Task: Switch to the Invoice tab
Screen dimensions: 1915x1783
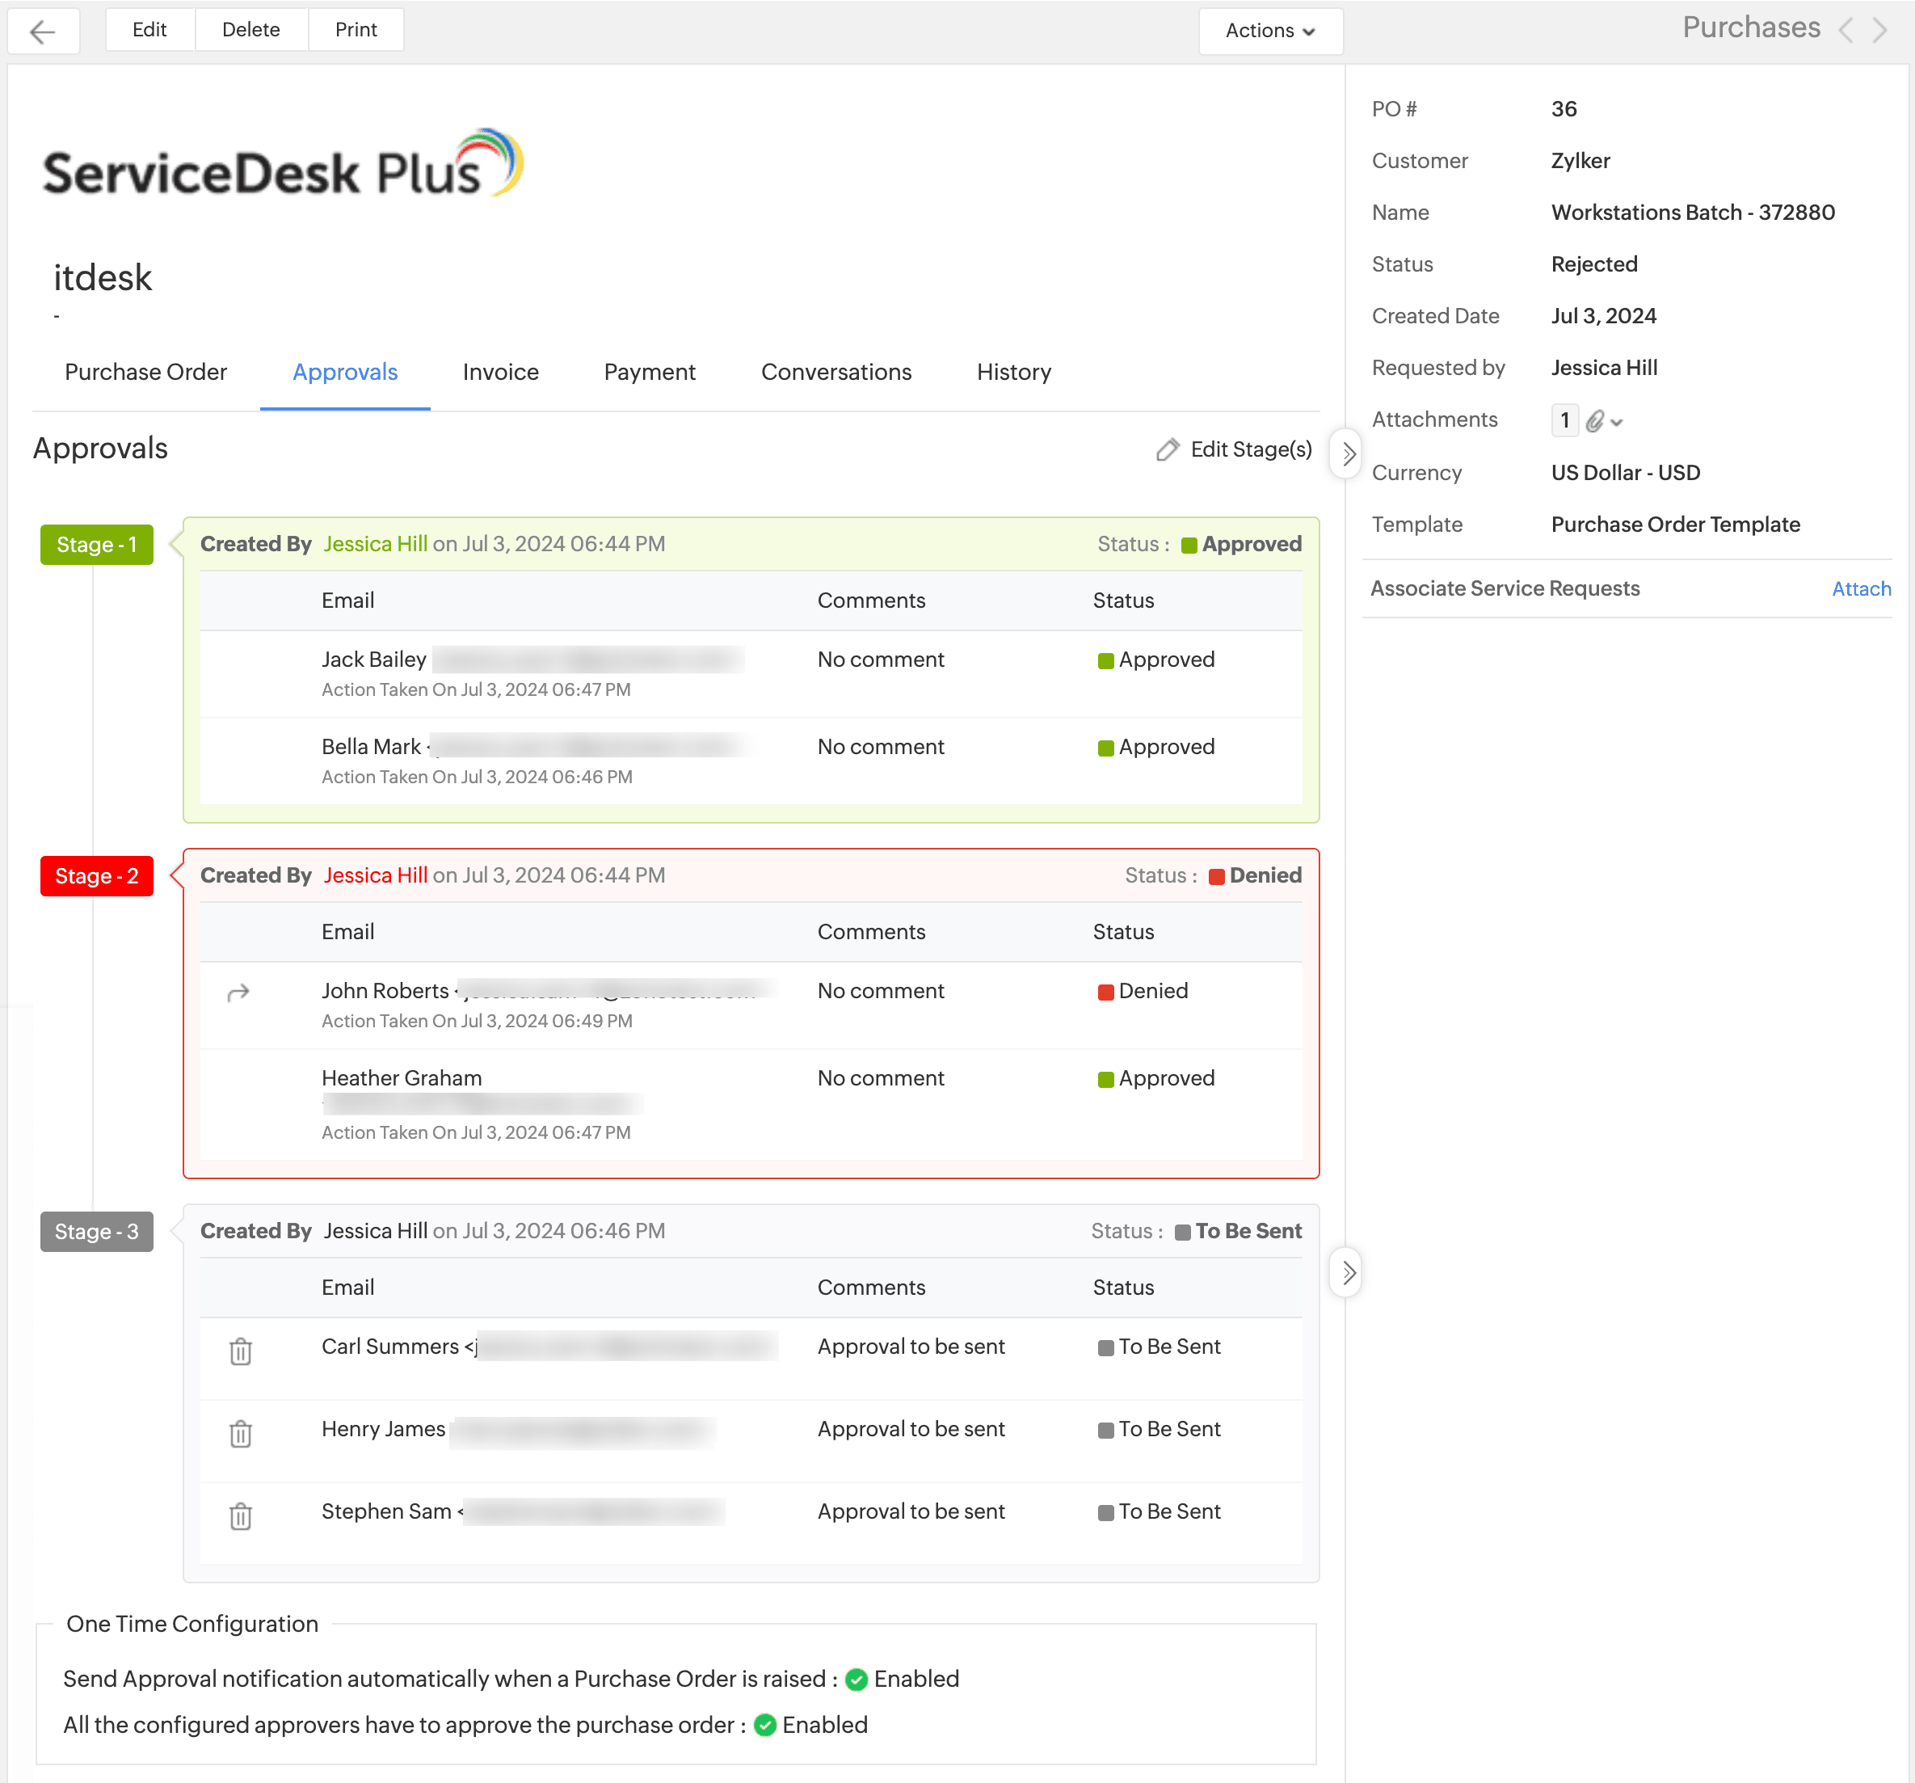Action: (500, 372)
